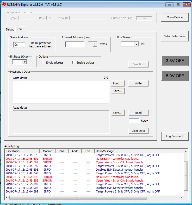This screenshot has height=205, width=192.
Task: Open the Bus Timeout dropdown
Action: (137, 44)
